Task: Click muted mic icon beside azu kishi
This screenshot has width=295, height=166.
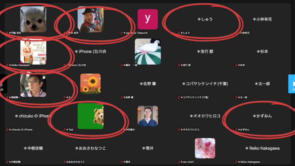Action: [x=179, y=162]
